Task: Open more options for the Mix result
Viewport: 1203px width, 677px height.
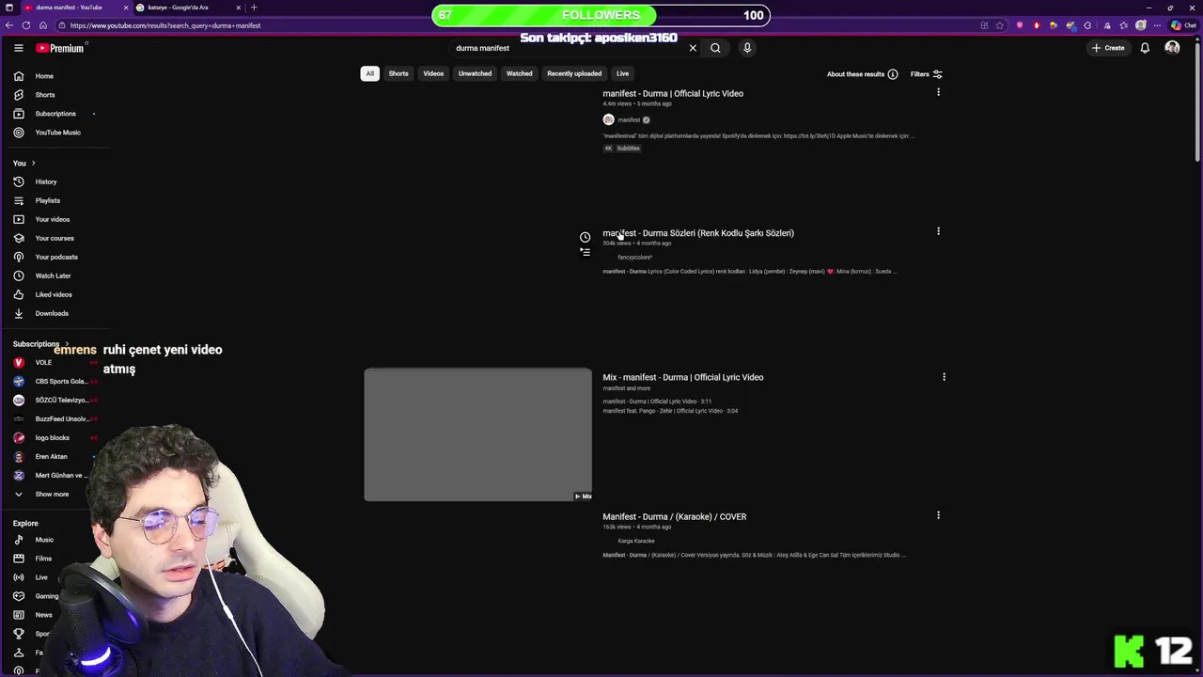Action: pos(944,377)
